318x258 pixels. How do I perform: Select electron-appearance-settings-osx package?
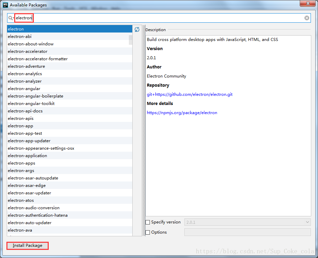[x=70, y=148]
